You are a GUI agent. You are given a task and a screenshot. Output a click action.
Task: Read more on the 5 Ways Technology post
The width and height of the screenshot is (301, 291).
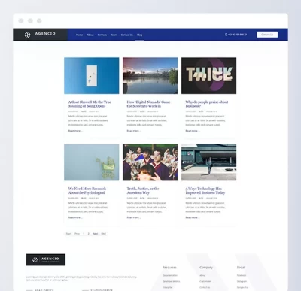click(193, 217)
